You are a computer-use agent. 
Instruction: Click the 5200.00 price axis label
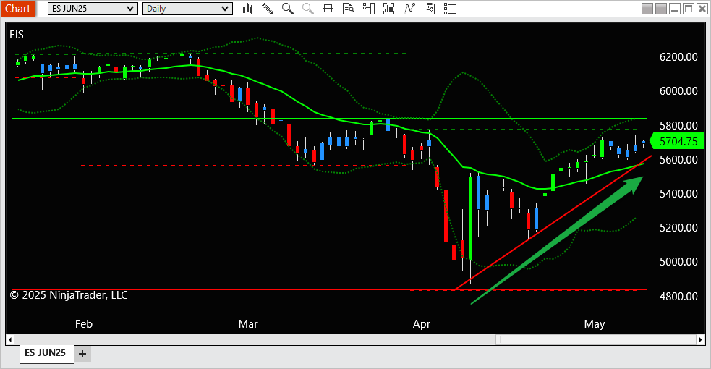point(678,228)
